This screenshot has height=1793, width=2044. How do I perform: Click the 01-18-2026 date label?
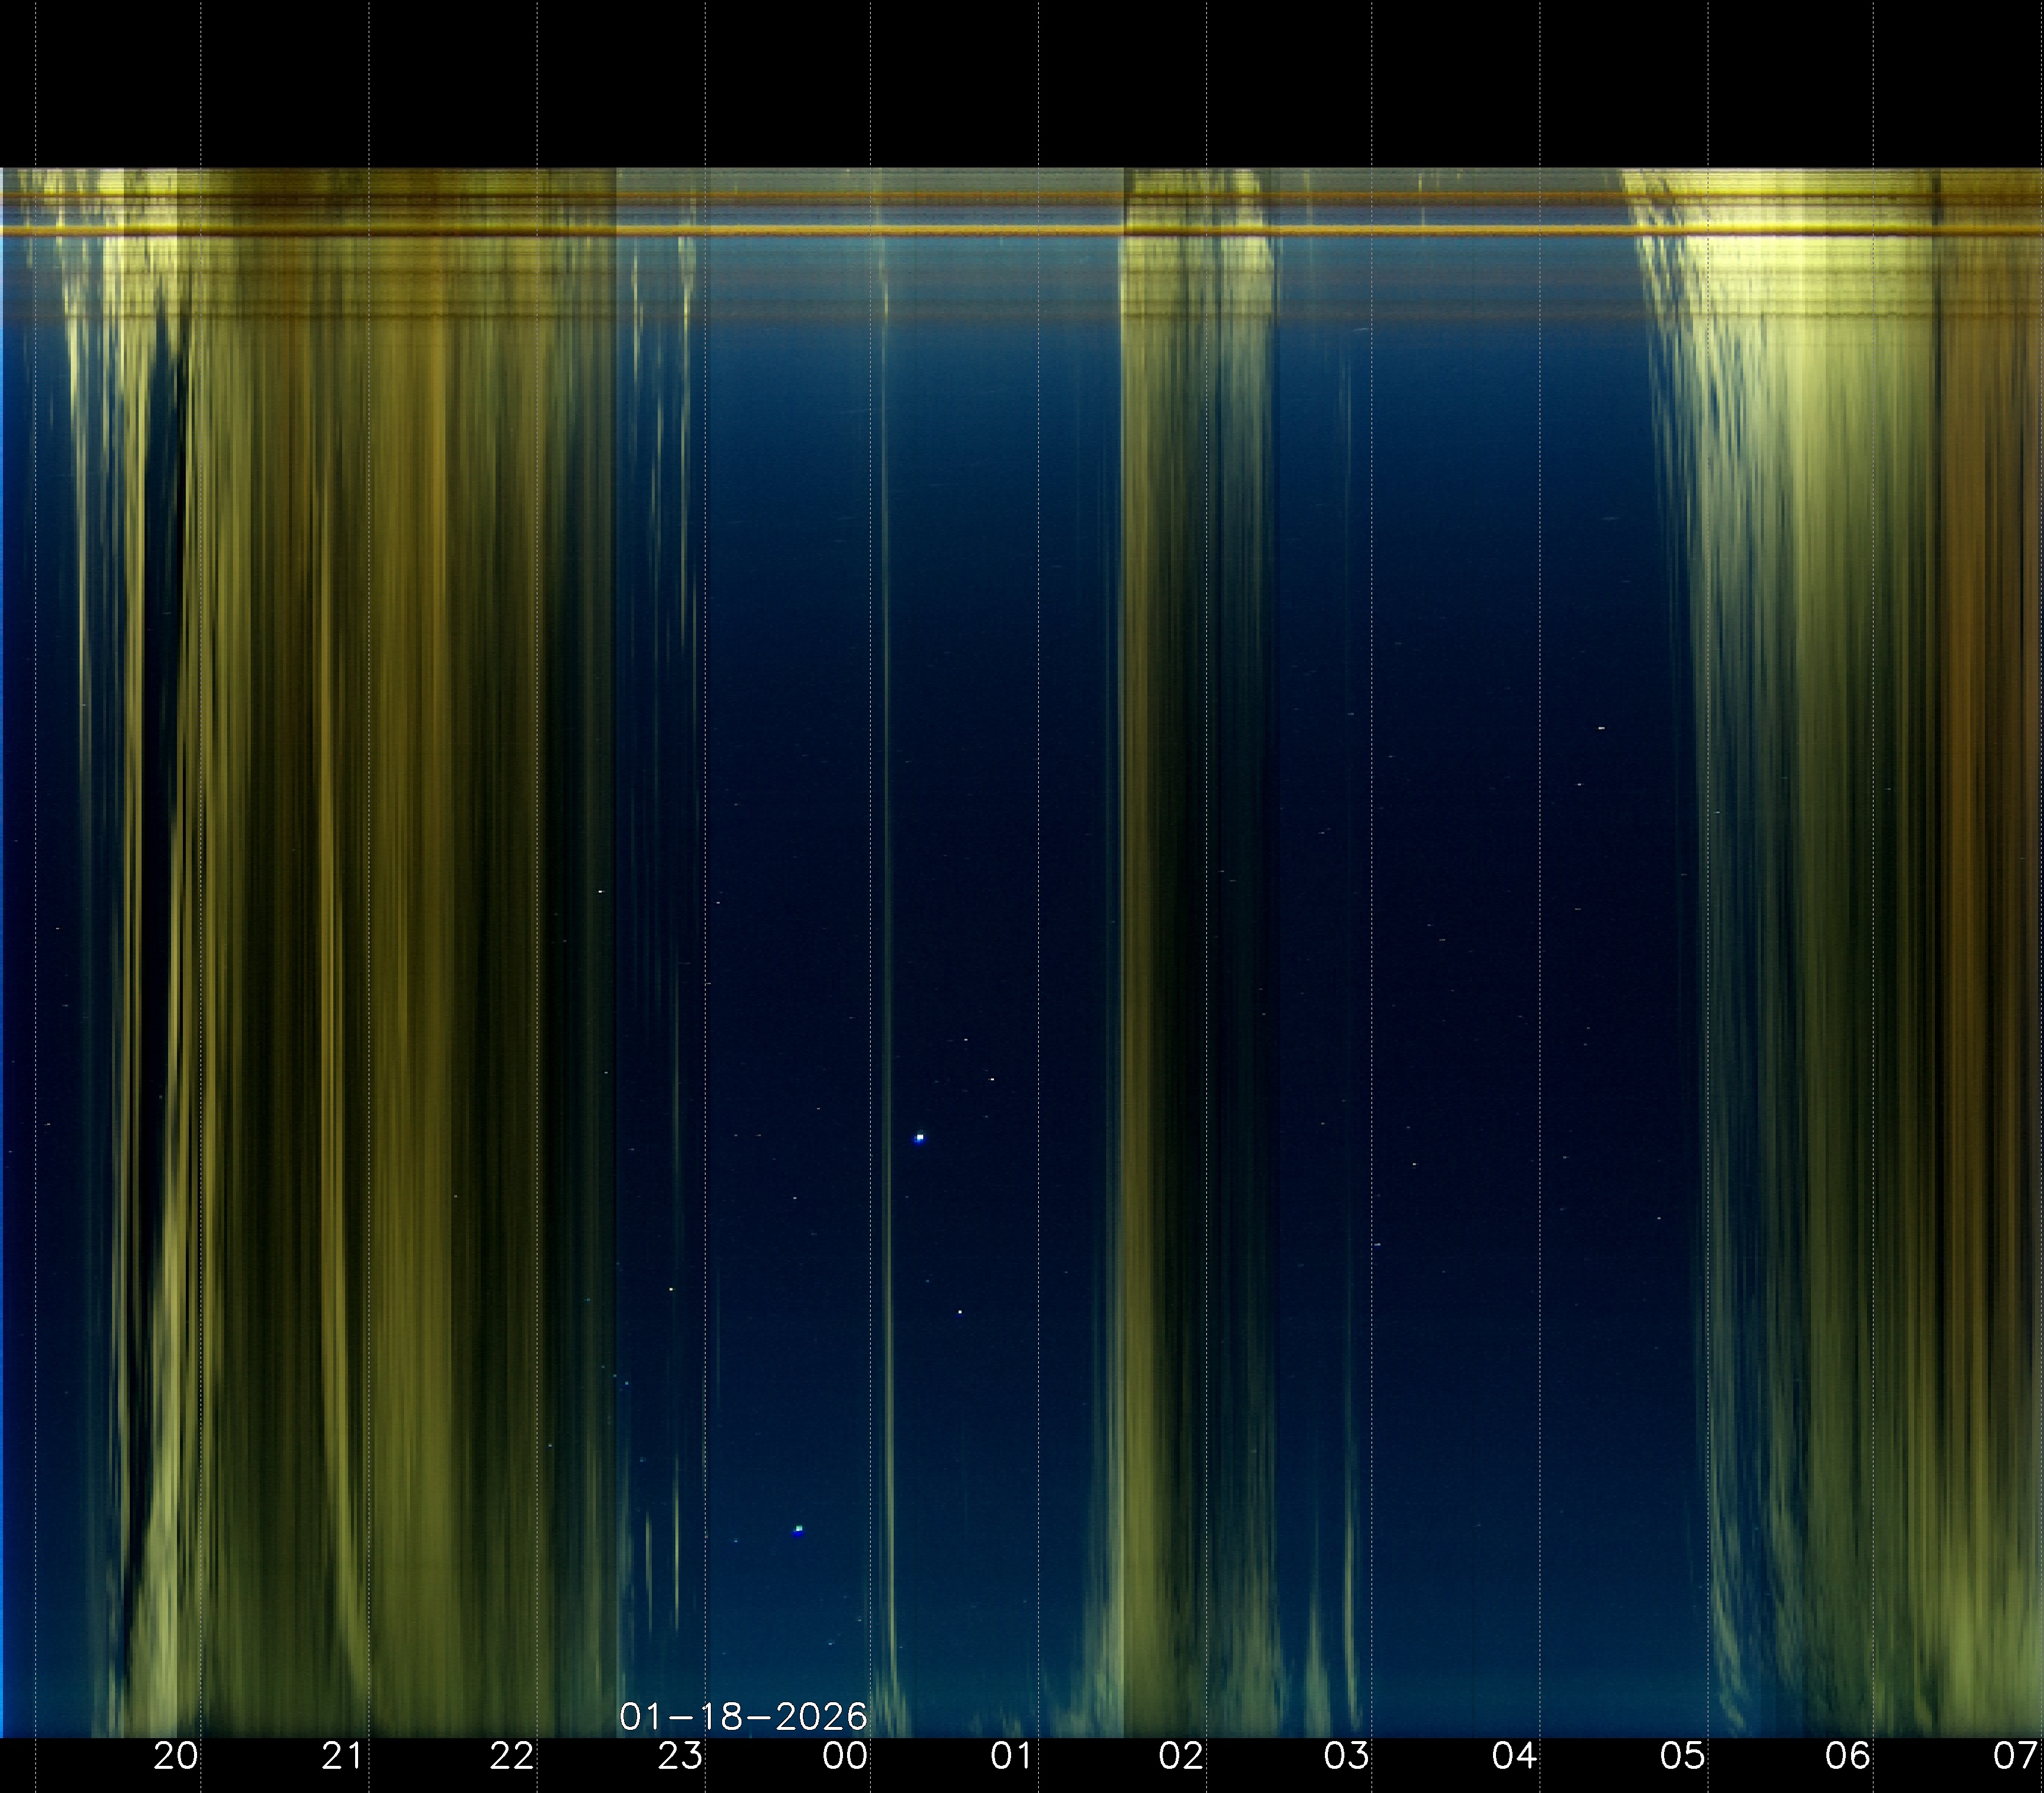click(743, 1717)
